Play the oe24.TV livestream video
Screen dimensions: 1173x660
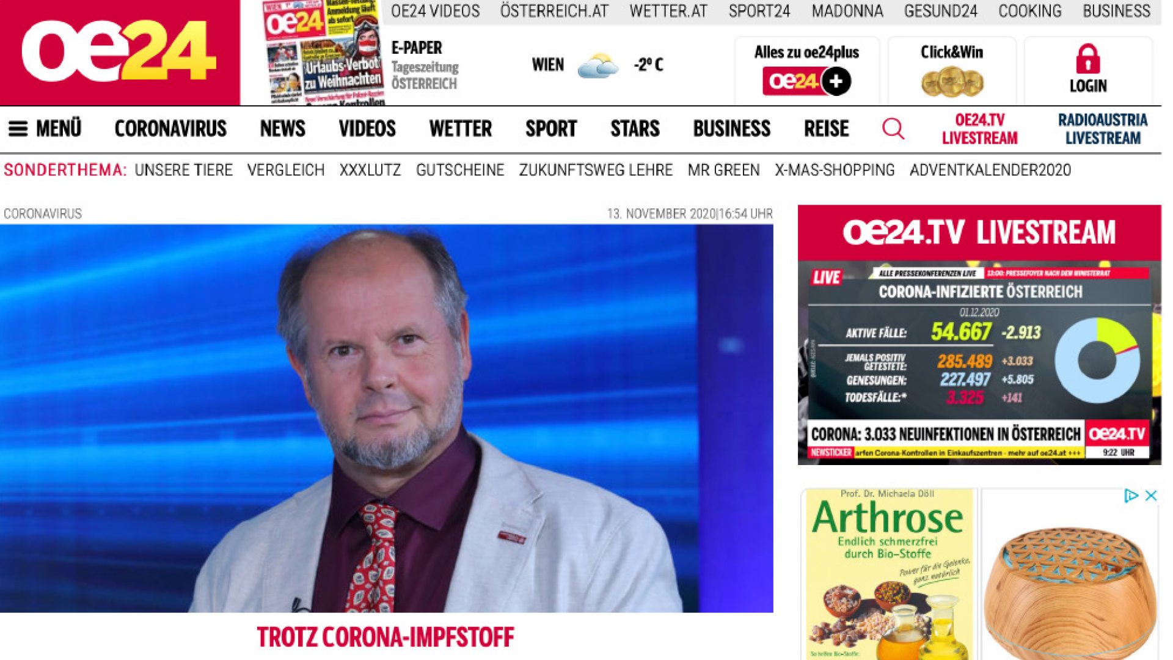pos(979,363)
